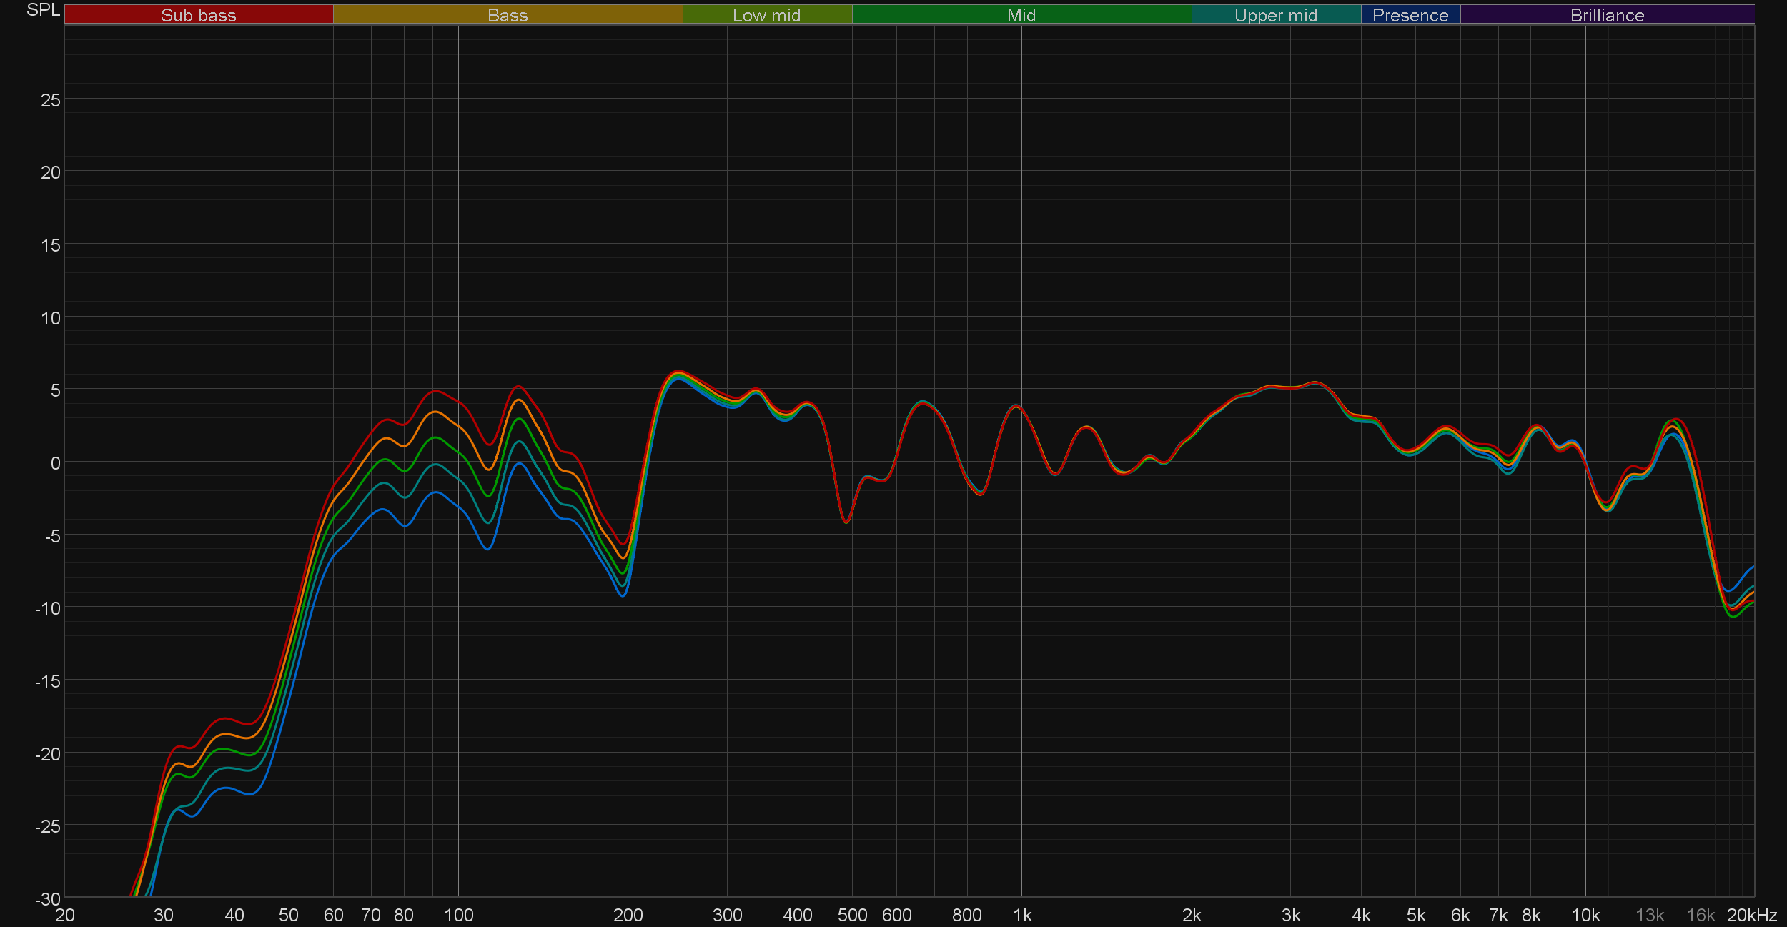This screenshot has height=927, width=1787.
Task: Click the Upper mid band label
Action: [x=1275, y=15]
